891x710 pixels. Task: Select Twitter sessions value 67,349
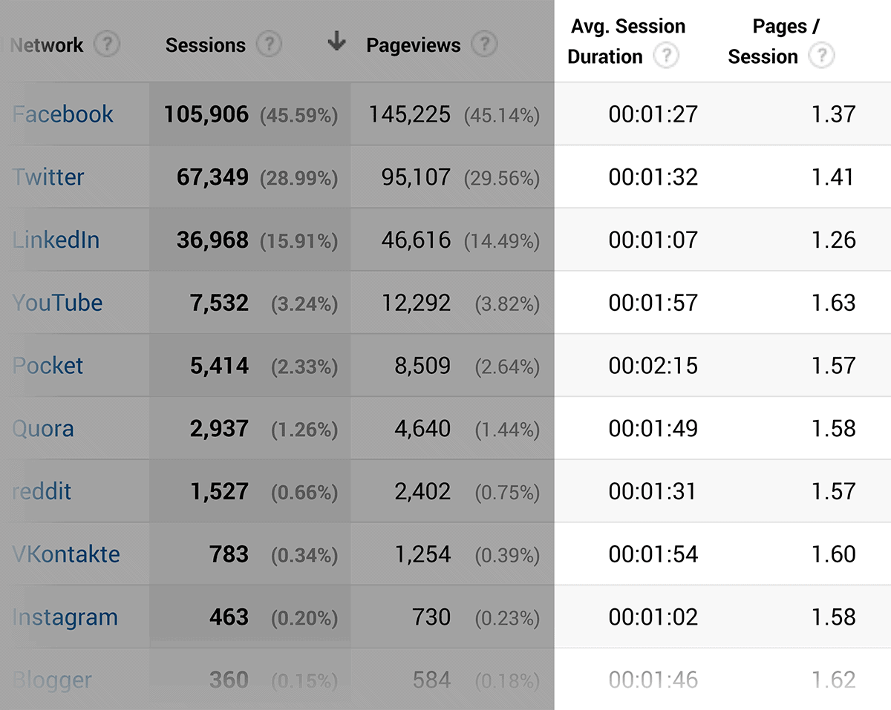(x=212, y=177)
